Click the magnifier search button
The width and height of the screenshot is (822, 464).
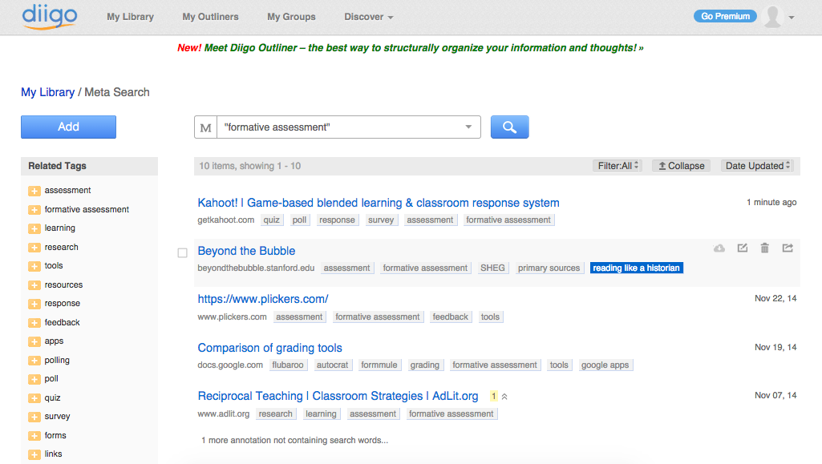coord(509,127)
